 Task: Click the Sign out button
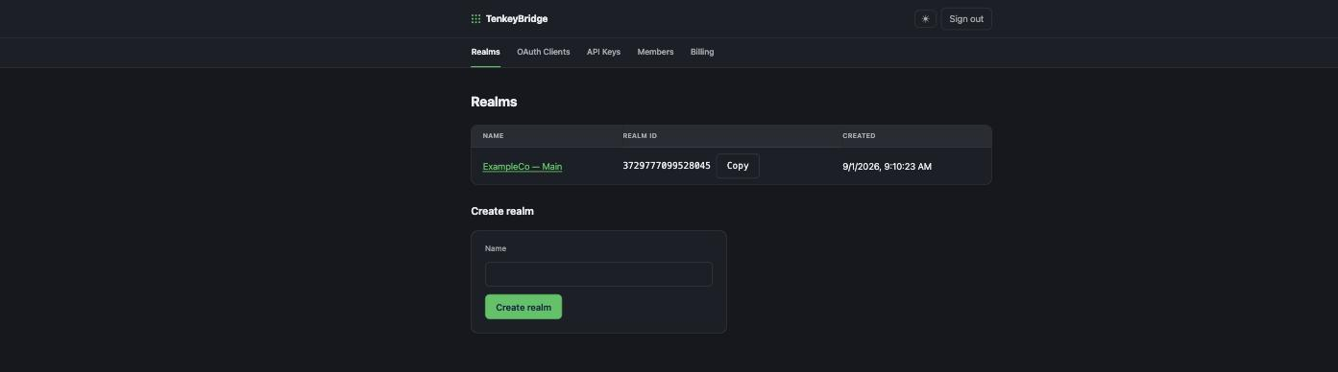[x=966, y=19]
